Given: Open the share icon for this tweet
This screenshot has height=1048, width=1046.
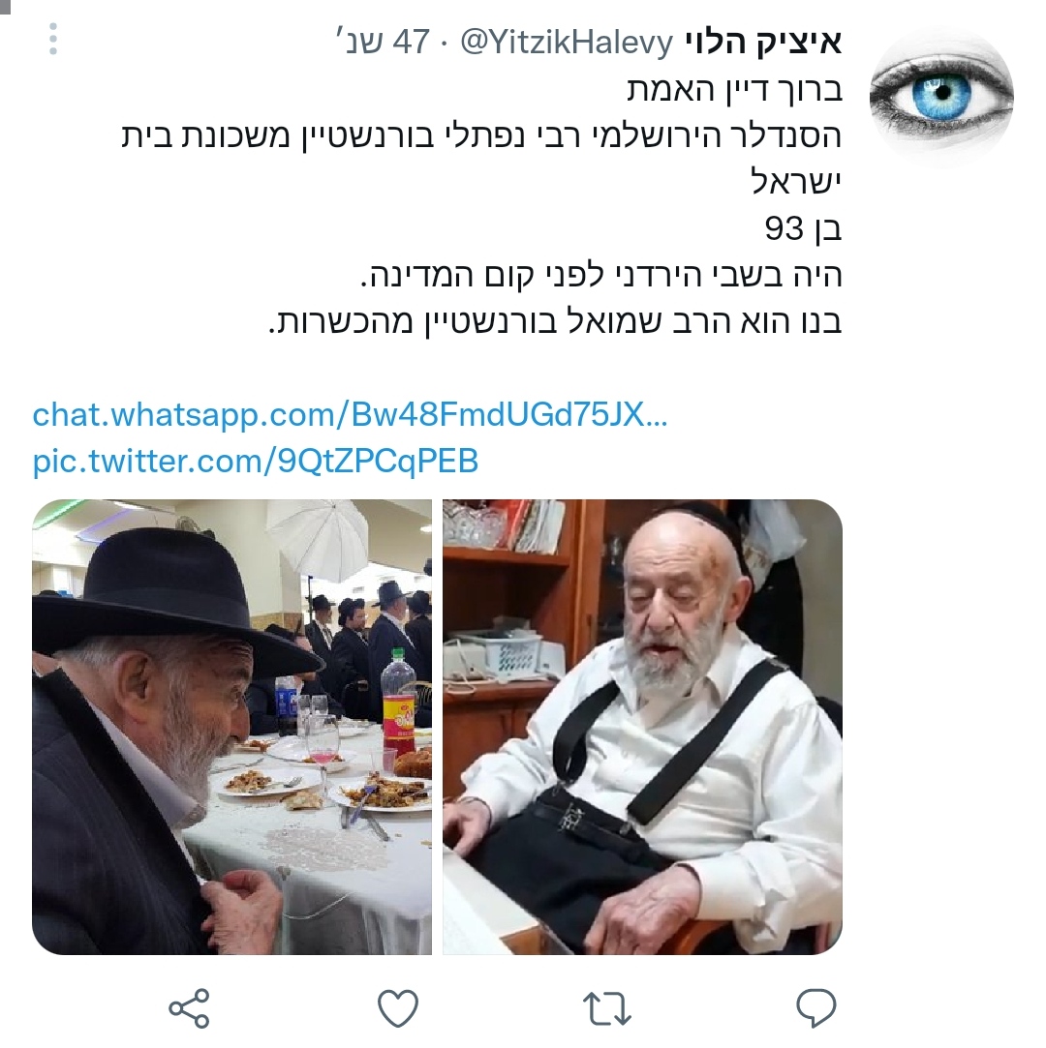Looking at the screenshot, I should click(189, 1008).
